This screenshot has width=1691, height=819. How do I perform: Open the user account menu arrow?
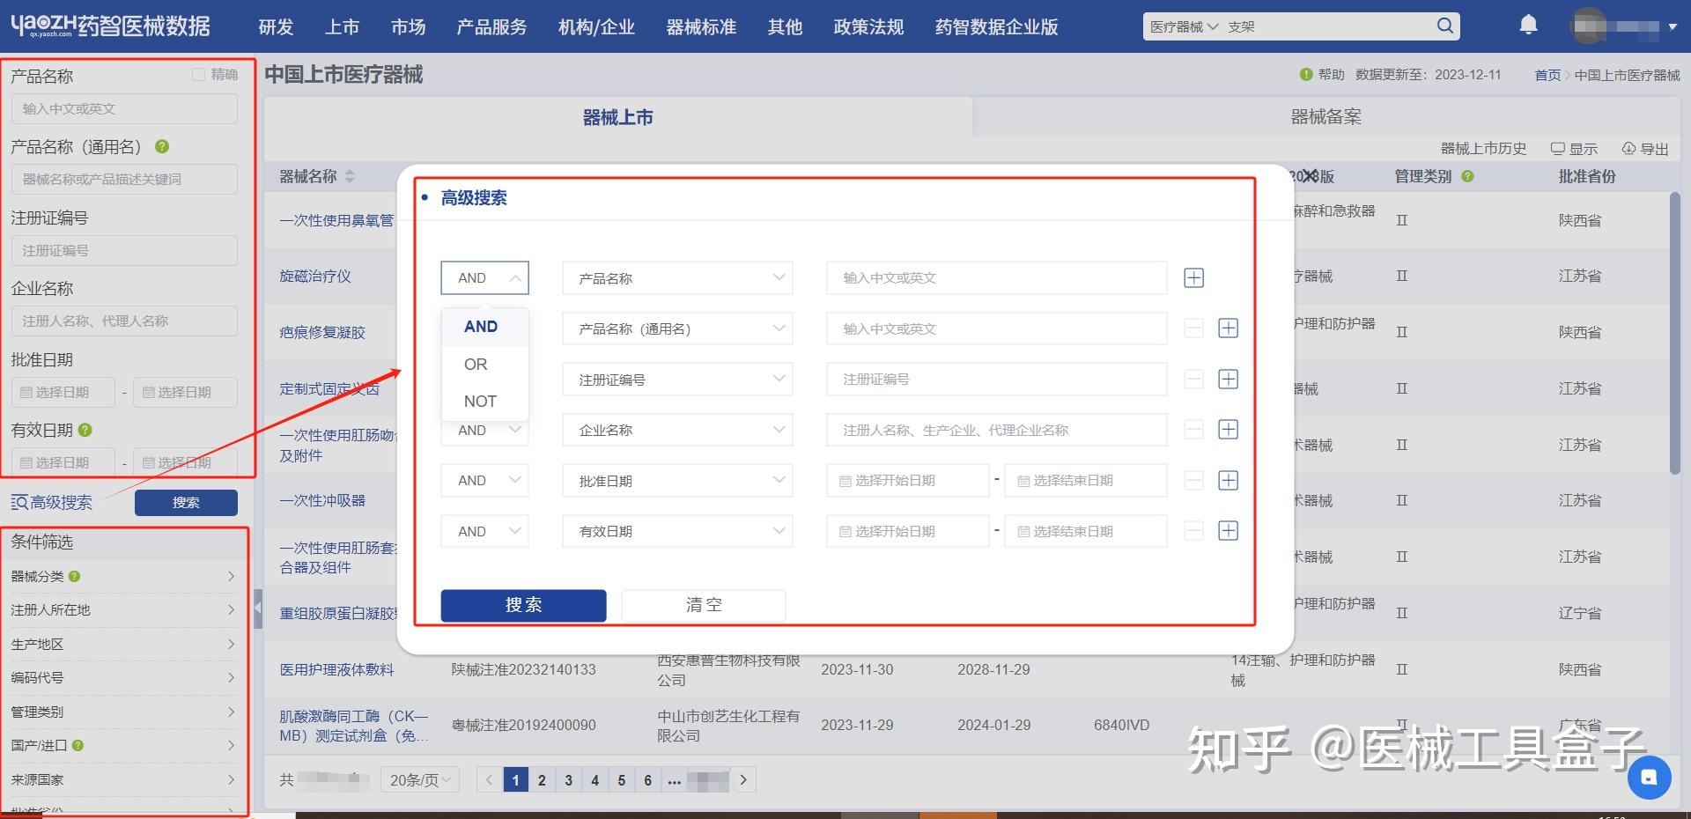[x=1673, y=26]
